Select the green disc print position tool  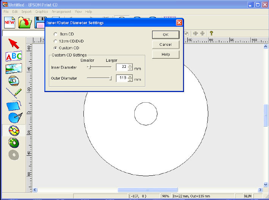[14, 143]
